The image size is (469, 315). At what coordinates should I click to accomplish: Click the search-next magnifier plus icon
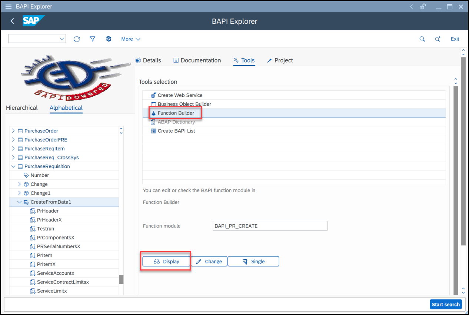click(438, 39)
